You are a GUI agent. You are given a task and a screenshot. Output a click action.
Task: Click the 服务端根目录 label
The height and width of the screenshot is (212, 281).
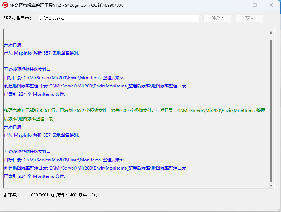18,19
